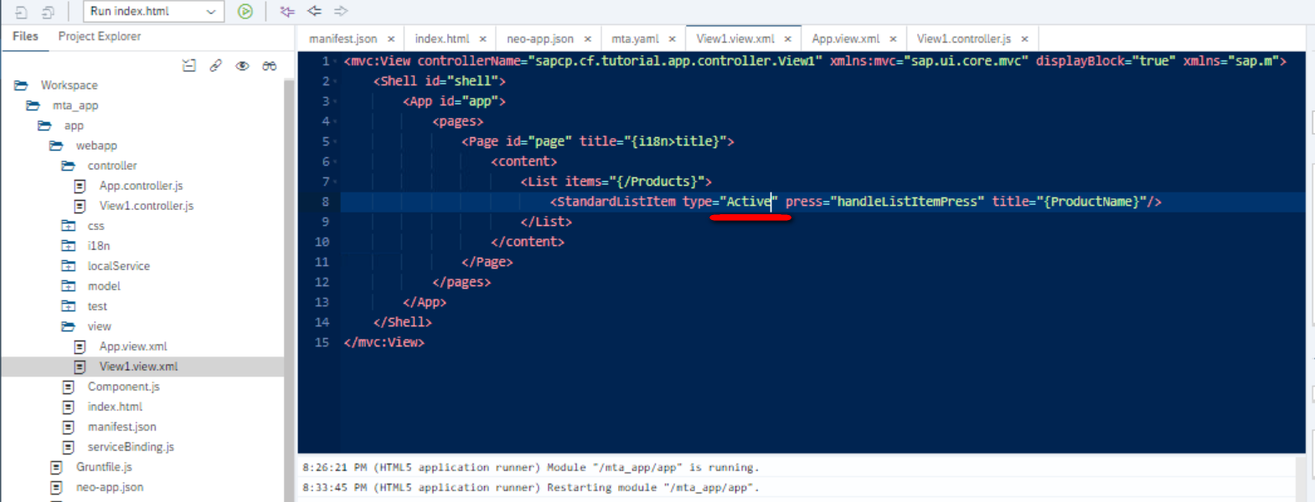
Task: Fold the App element at line 3
Action: 336,101
